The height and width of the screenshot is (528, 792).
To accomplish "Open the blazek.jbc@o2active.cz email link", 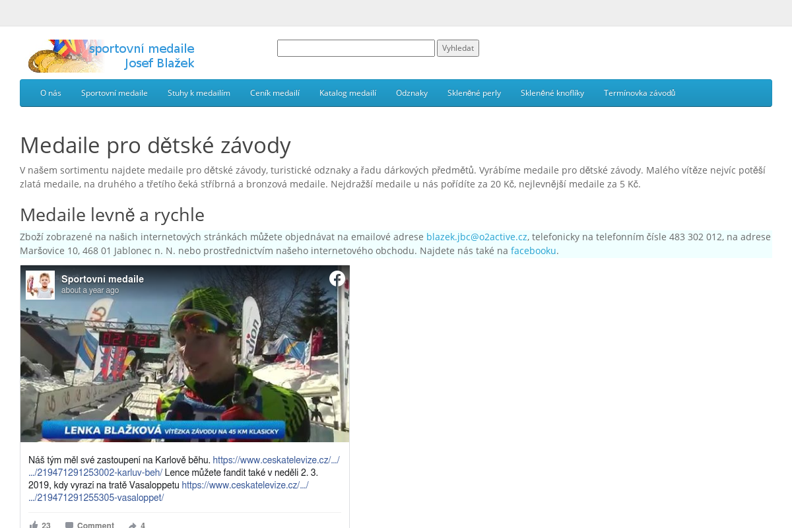I will [x=477, y=236].
